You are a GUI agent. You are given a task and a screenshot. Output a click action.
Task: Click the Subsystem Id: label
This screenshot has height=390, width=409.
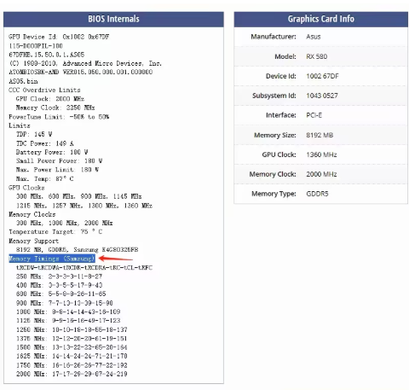pos(274,96)
